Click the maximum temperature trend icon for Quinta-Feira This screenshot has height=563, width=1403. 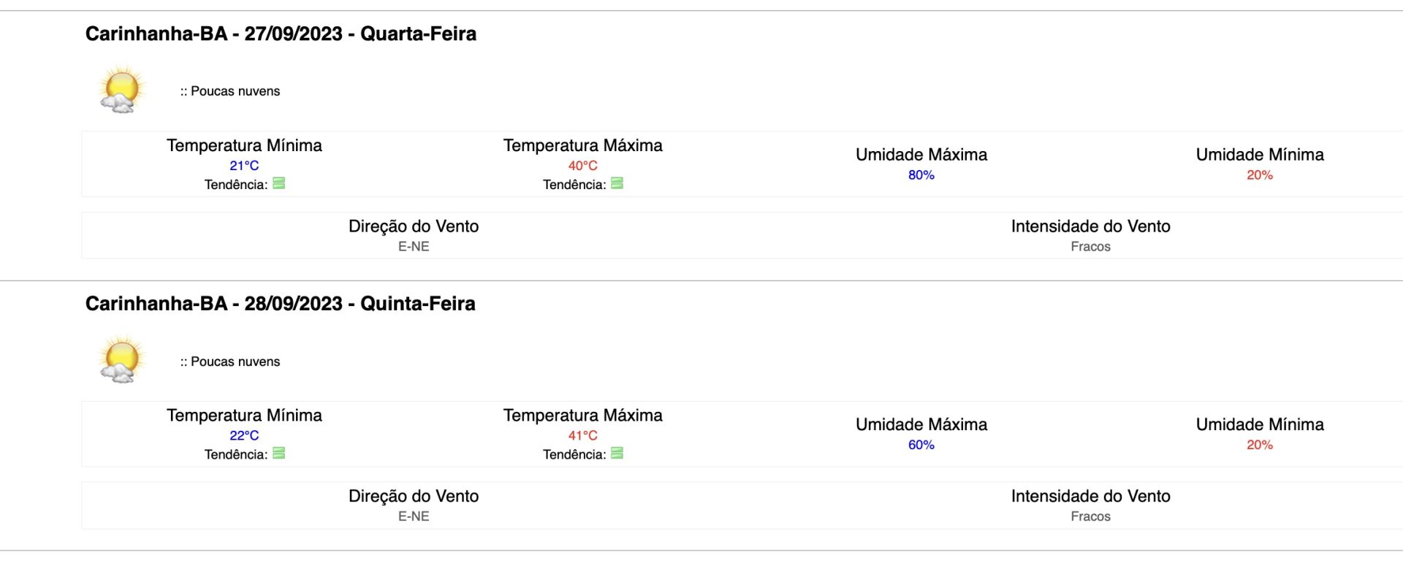click(x=617, y=453)
